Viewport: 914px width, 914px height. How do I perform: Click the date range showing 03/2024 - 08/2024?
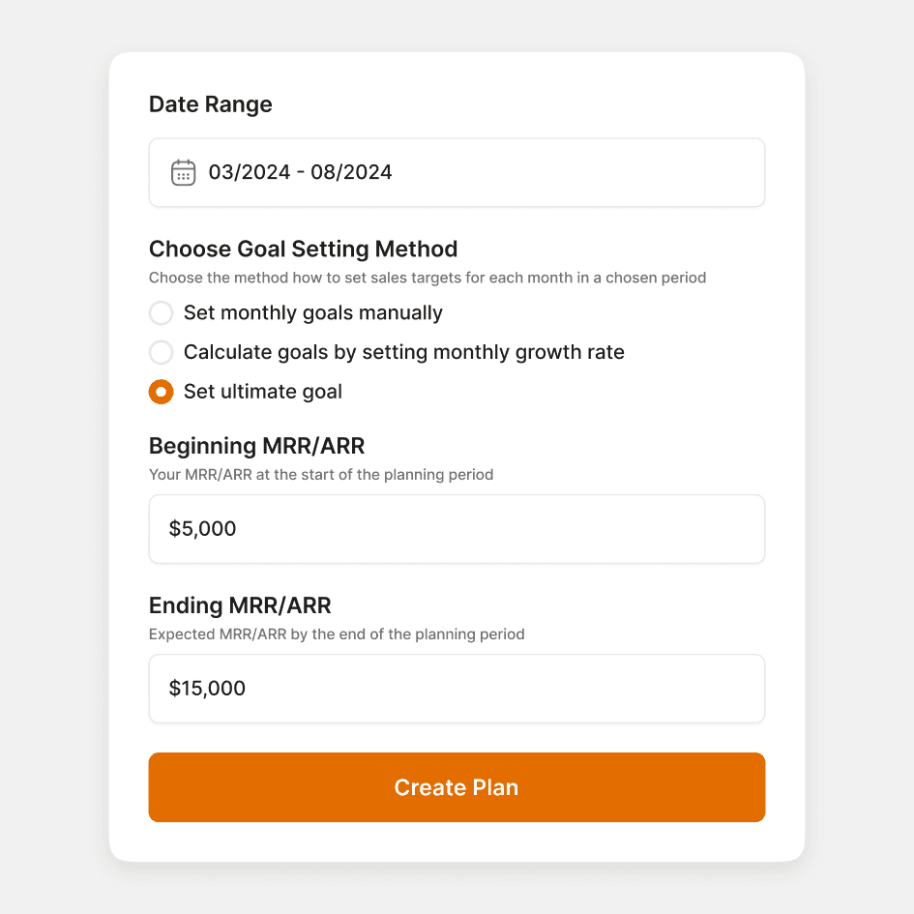pyautogui.click(x=300, y=172)
